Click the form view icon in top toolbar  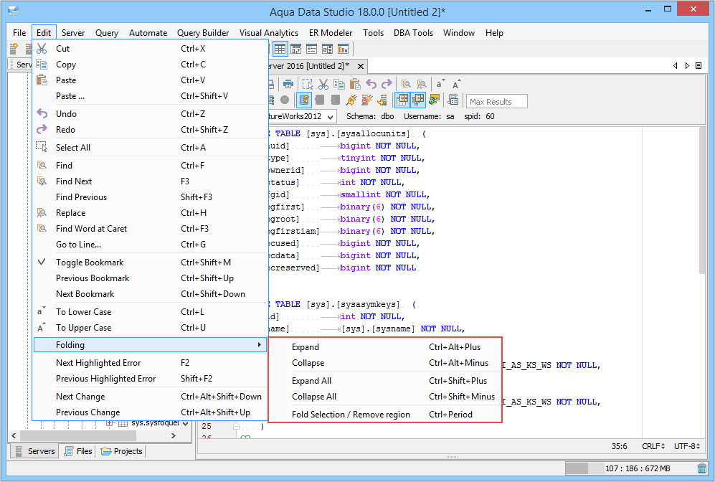pos(311,49)
